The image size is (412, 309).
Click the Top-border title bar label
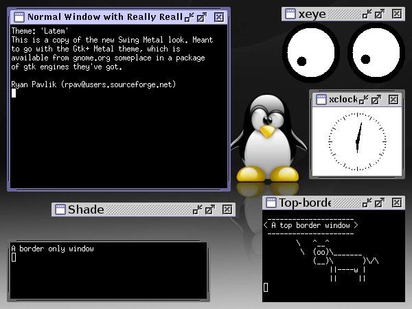click(305, 203)
